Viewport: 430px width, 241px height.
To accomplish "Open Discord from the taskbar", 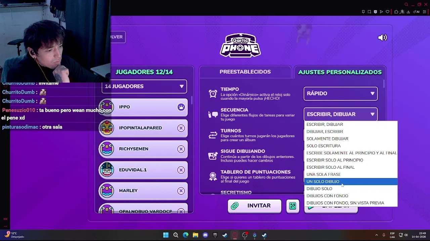I will pyautogui.click(x=205, y=235).
